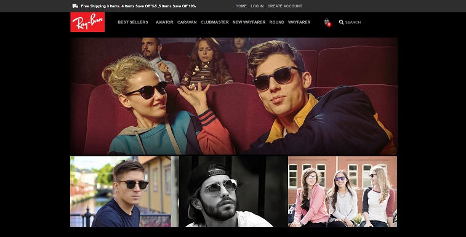The width and height of the screenshot is (466, 237).
Task: Open the shopping cart icon
Action: (x=327, y=22)
